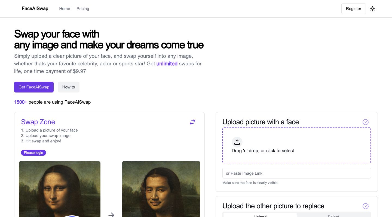
Task: Click '3. Hit swap and enjoy!' step
Action: (x=41, y=141)
